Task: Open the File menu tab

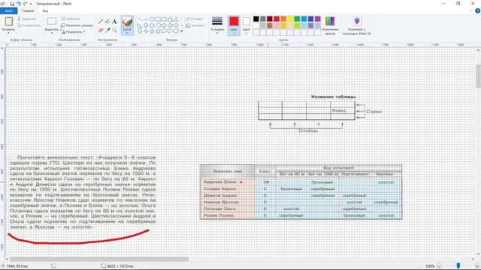Action: coord(8,11)
